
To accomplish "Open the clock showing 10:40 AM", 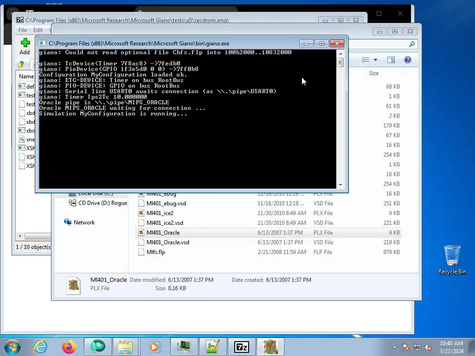I will [x=451, y=347].
